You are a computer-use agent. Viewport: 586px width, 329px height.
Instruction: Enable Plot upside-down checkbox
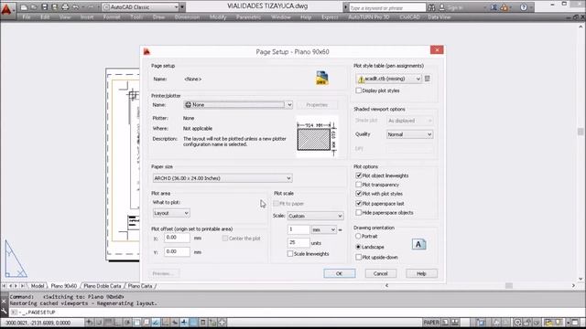click(x=358, y=258)
